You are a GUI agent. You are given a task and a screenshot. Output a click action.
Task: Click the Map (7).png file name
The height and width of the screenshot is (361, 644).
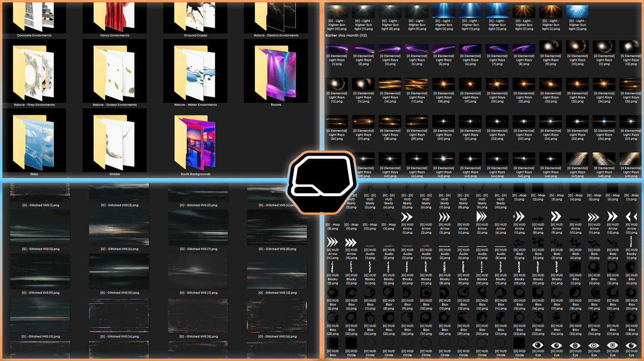pos(631,197)
